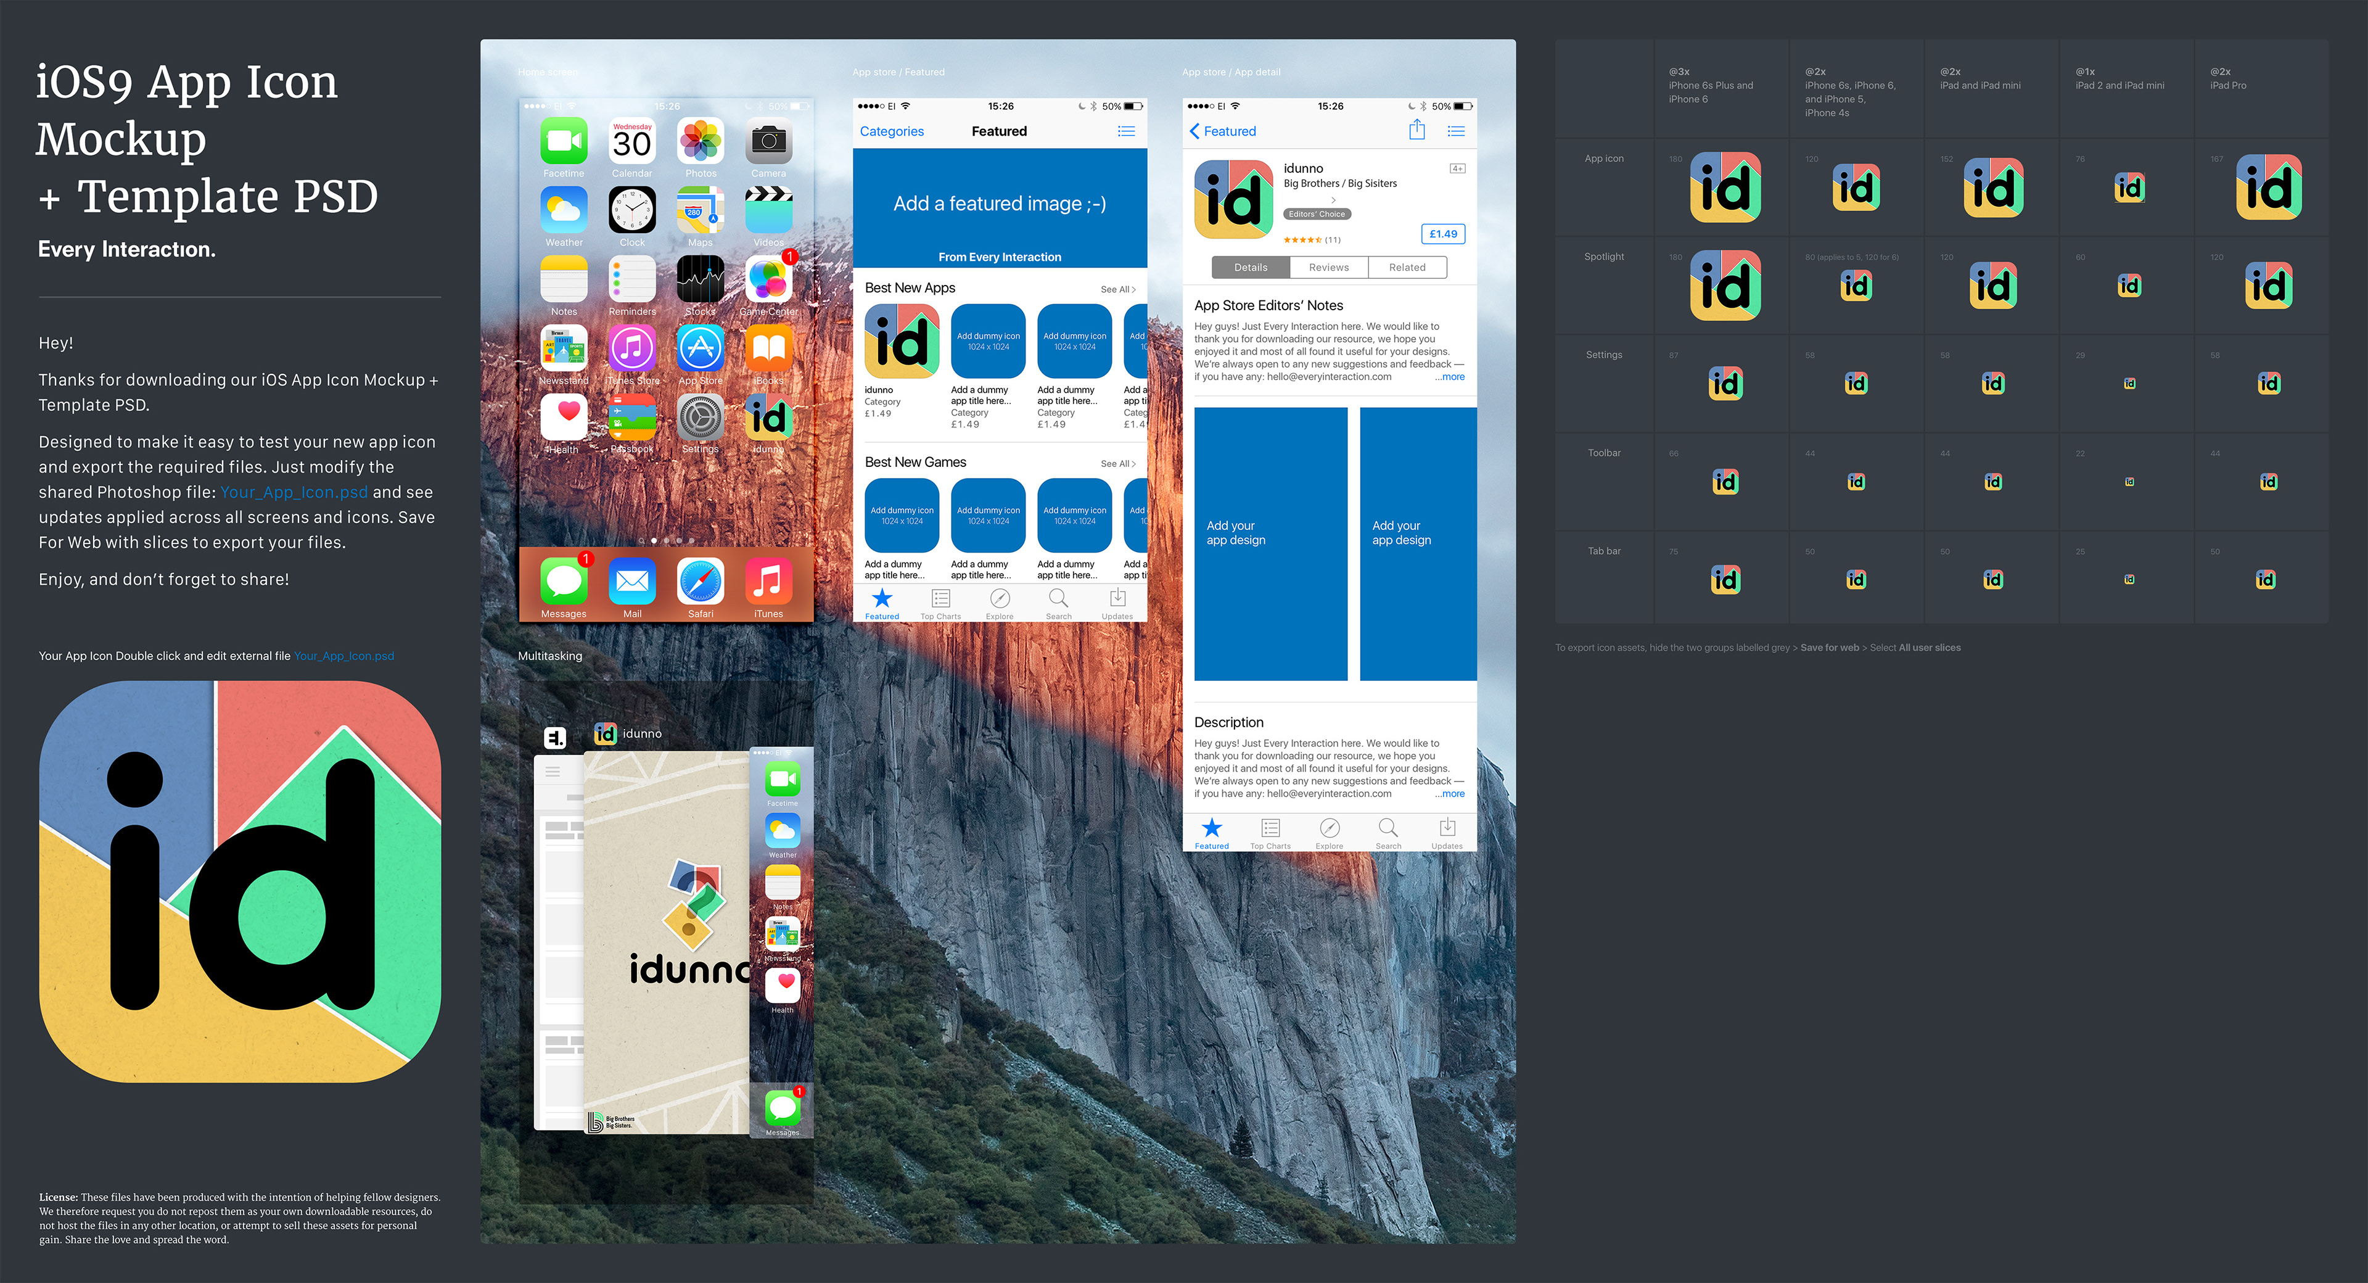Tap the star rating with 11 reviews
This screenshot has width=2368, height=1283.
(x=1312, y=240)
